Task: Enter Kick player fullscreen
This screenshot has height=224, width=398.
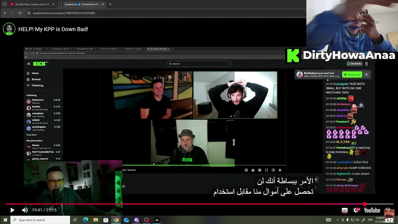Action: tap(266, 170)
